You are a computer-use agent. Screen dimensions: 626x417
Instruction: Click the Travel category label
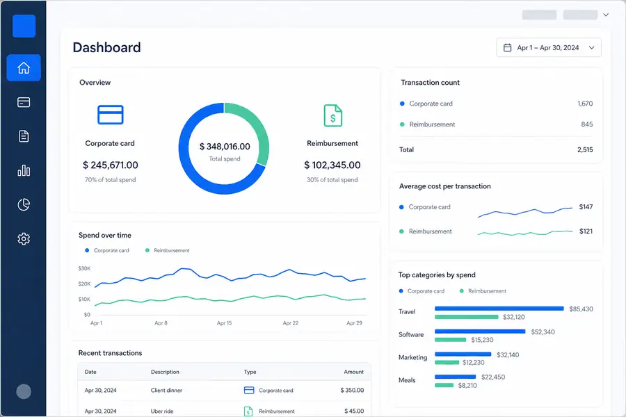(x=407, y=312)
